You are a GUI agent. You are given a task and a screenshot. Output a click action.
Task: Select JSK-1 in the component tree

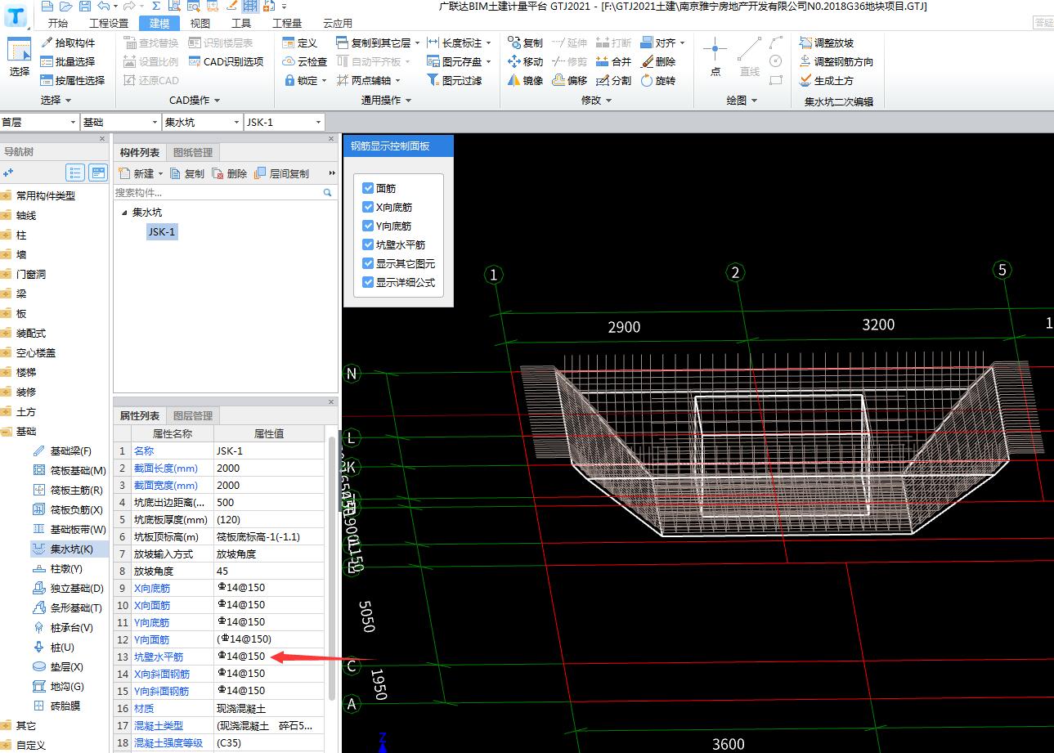tap(162, 232)
